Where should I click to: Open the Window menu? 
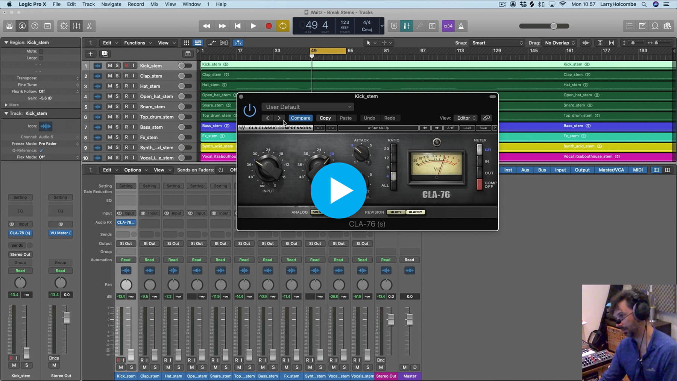point(191,4)
